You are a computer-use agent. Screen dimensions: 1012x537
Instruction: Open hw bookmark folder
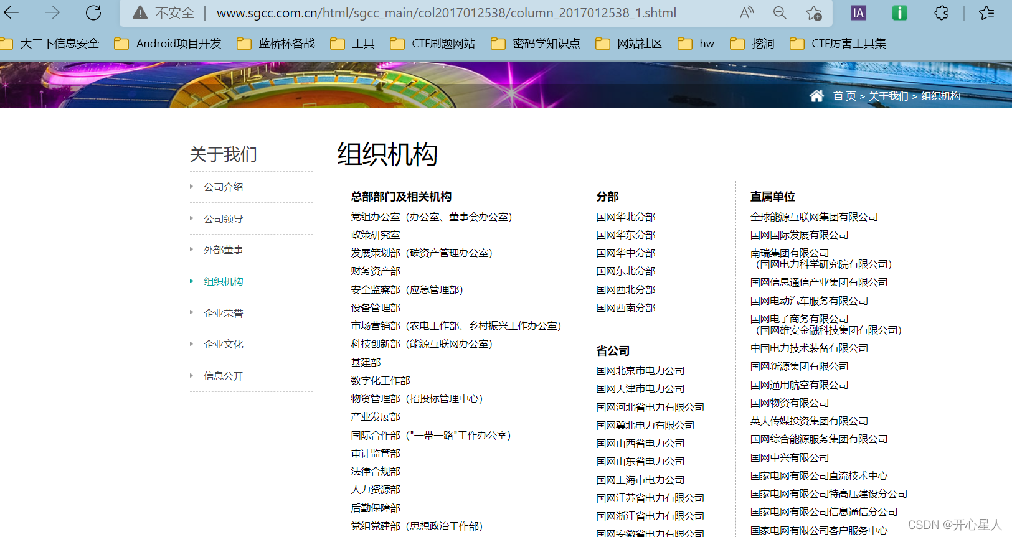pos(696,44)
